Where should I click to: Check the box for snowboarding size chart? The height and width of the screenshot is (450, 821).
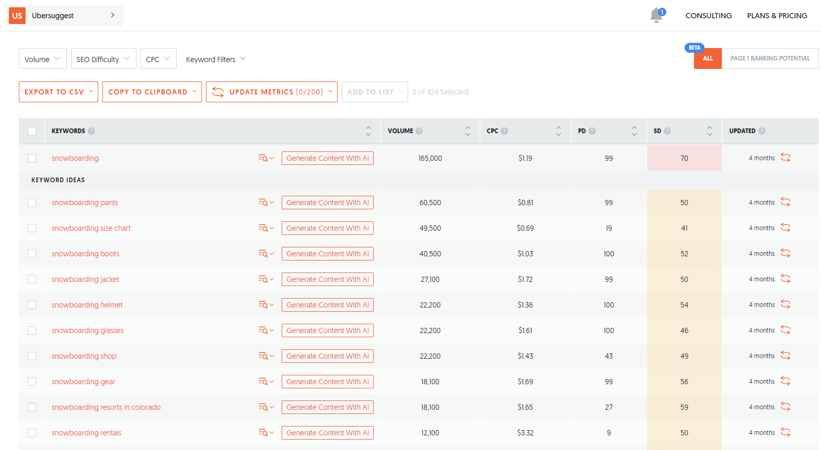pos(32,228)
